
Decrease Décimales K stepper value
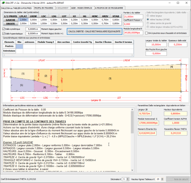pos(128,180)
